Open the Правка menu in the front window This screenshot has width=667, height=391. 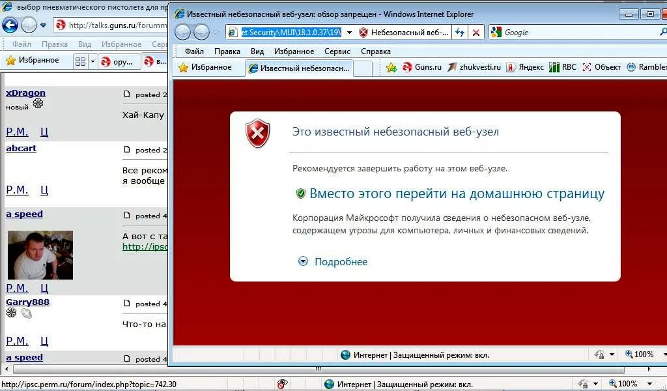click(227, 51)
